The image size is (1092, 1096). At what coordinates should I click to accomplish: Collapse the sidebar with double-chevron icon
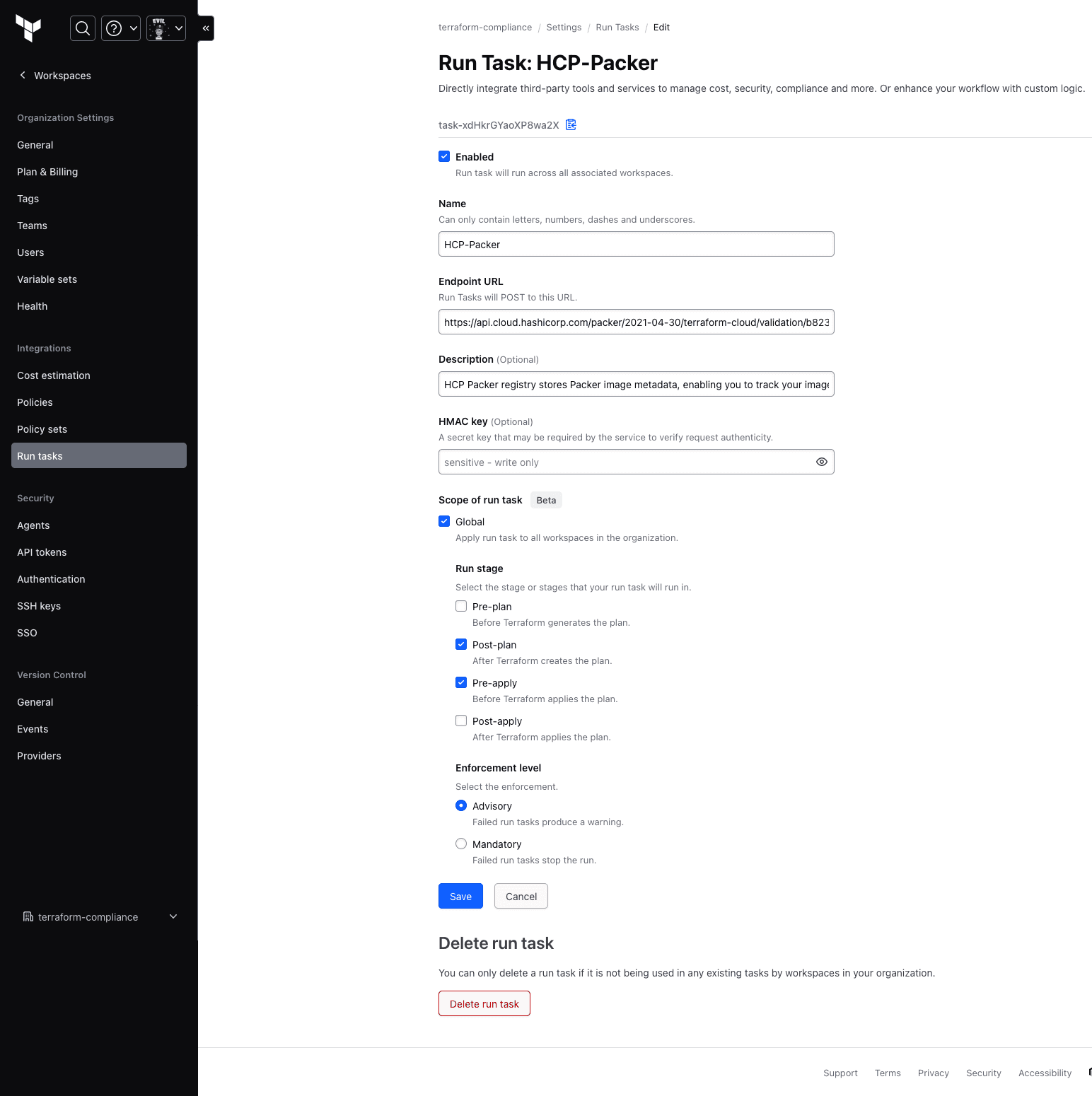[206, 28]
